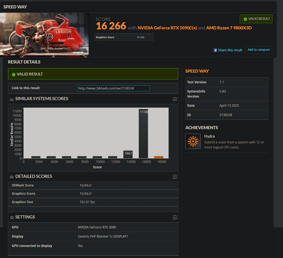Click the ACHIEVEMENTS heading
The height and width of the screenshot is (258, 283).
202,128
